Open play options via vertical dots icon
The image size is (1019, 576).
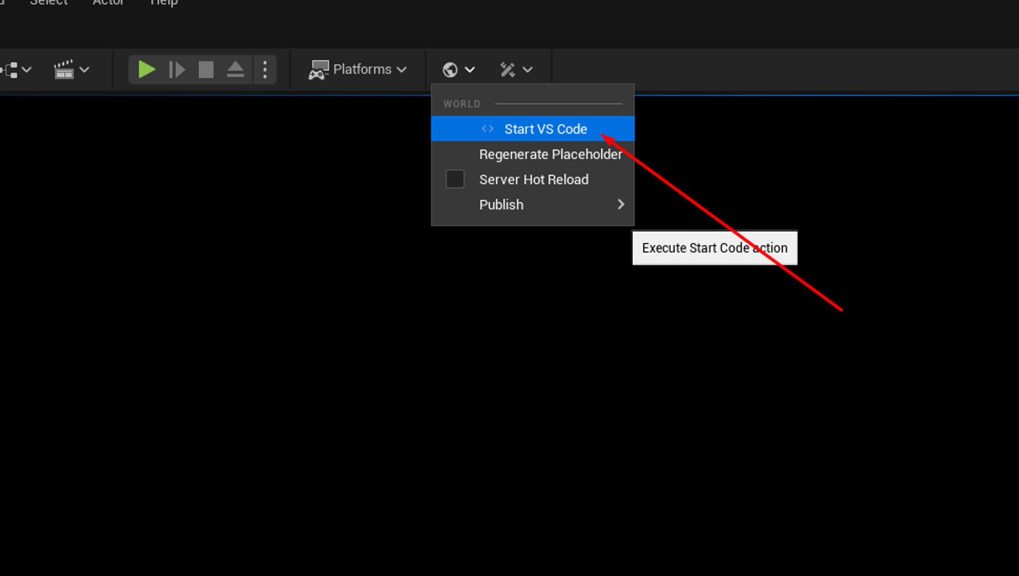[265, 69]
